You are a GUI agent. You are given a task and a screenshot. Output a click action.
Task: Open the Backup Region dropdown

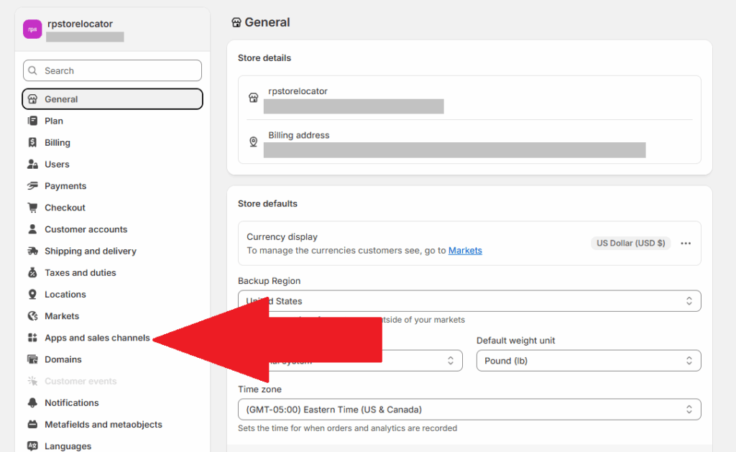click(x=469, y=301)
